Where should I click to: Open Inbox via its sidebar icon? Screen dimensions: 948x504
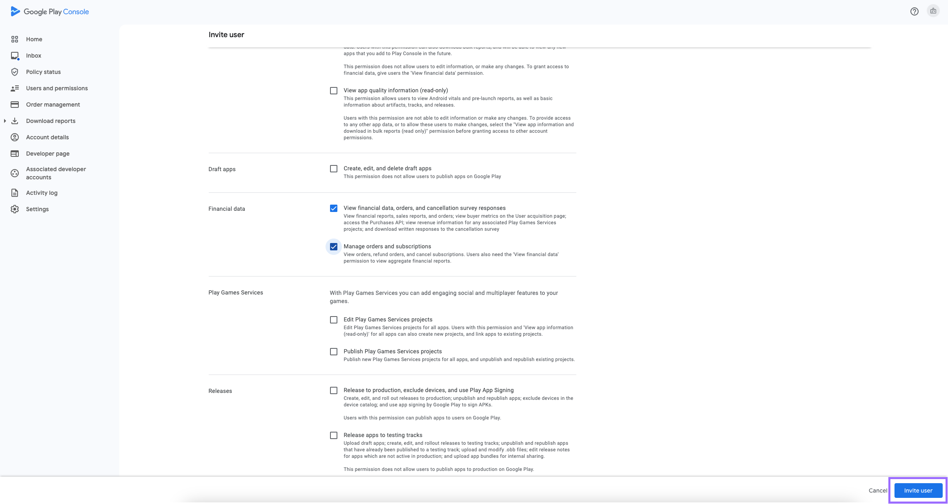pos(15,56)
